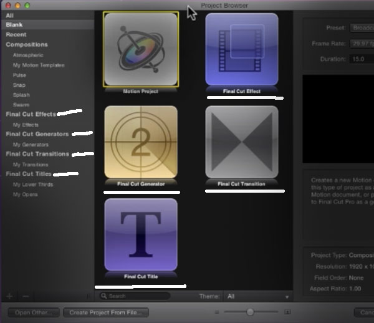Select the Splash compositions entry
374x323 pixels.
tap(21, 95)
